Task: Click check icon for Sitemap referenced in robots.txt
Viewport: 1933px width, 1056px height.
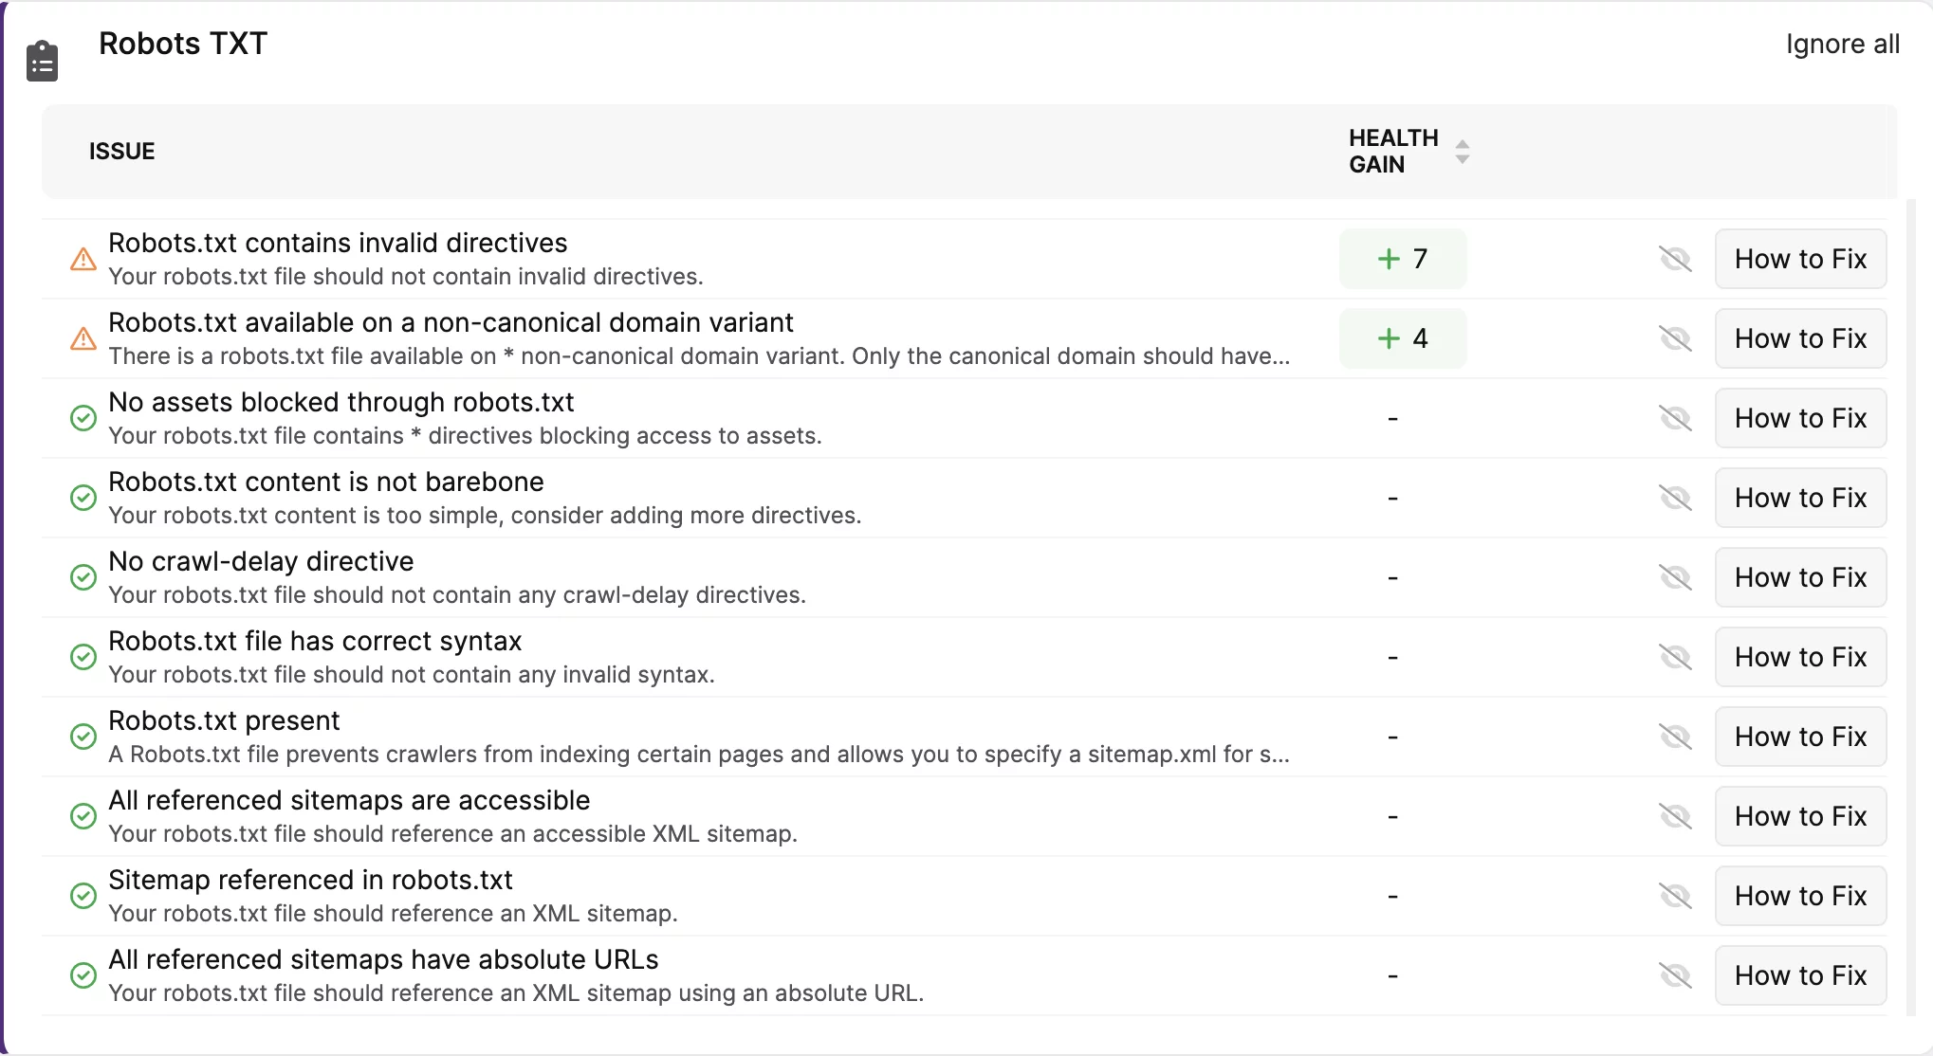Action: pos(83,896)
